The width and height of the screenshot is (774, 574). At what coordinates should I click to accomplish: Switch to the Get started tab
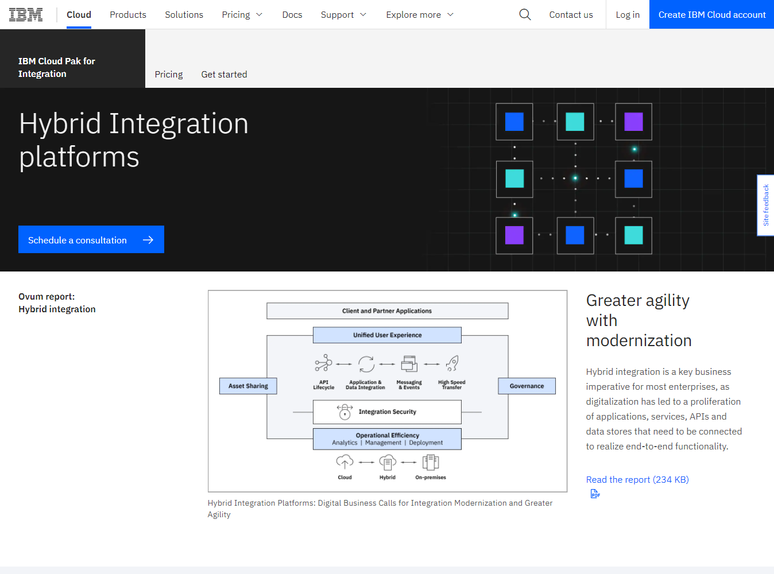224,74
